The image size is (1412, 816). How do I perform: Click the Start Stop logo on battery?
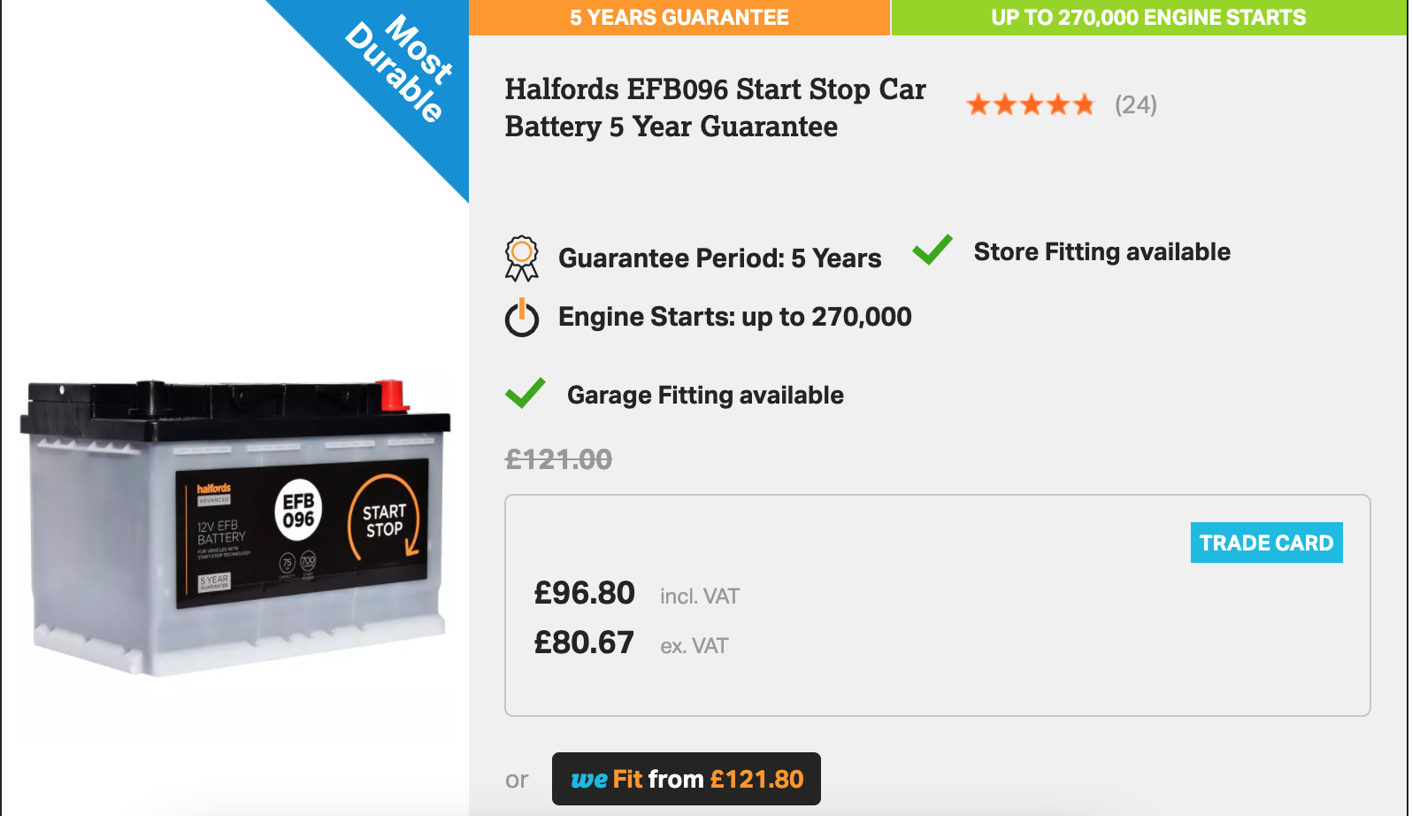coord(384,520)
